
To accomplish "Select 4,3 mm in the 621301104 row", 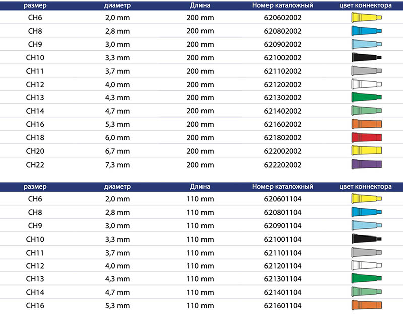I will pyautogui.click(x=117, y=279).
